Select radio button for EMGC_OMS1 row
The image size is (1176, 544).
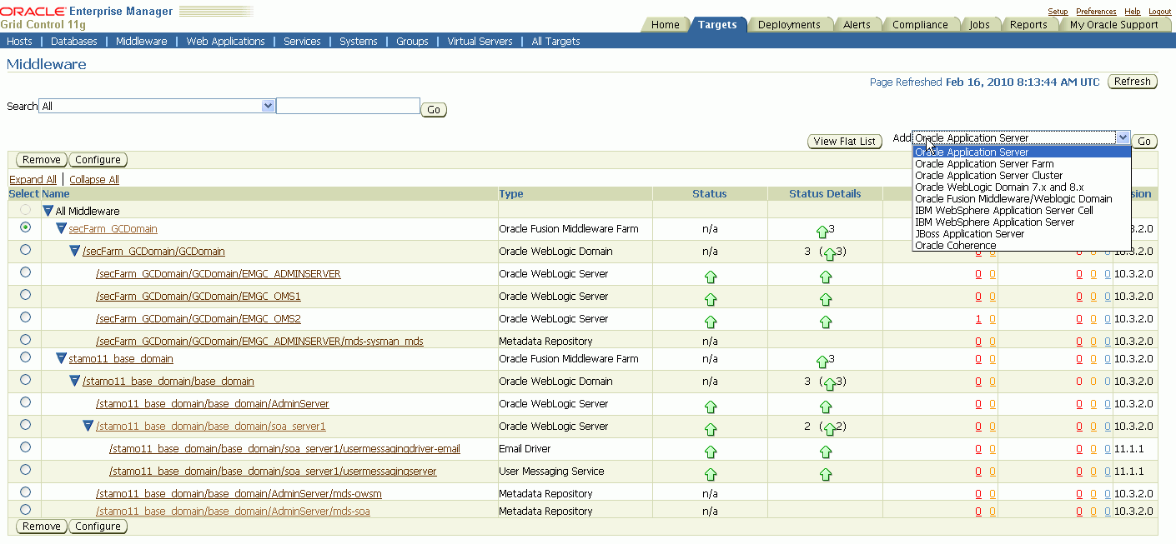tap(25, 295)
